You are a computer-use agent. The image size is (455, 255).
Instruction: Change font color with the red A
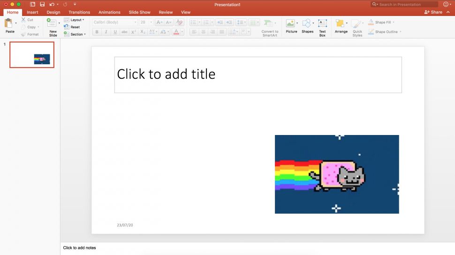[x=176, y=32]
